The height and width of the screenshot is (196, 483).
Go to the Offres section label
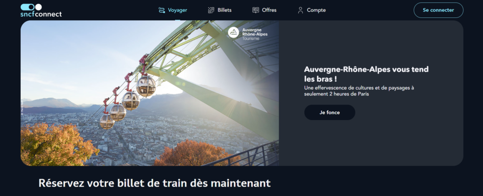tap(269, 10)
